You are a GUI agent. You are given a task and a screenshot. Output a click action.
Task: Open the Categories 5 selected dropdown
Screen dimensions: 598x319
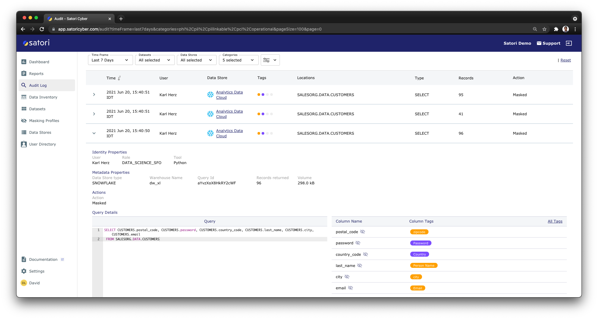click(x=238, y=60)
